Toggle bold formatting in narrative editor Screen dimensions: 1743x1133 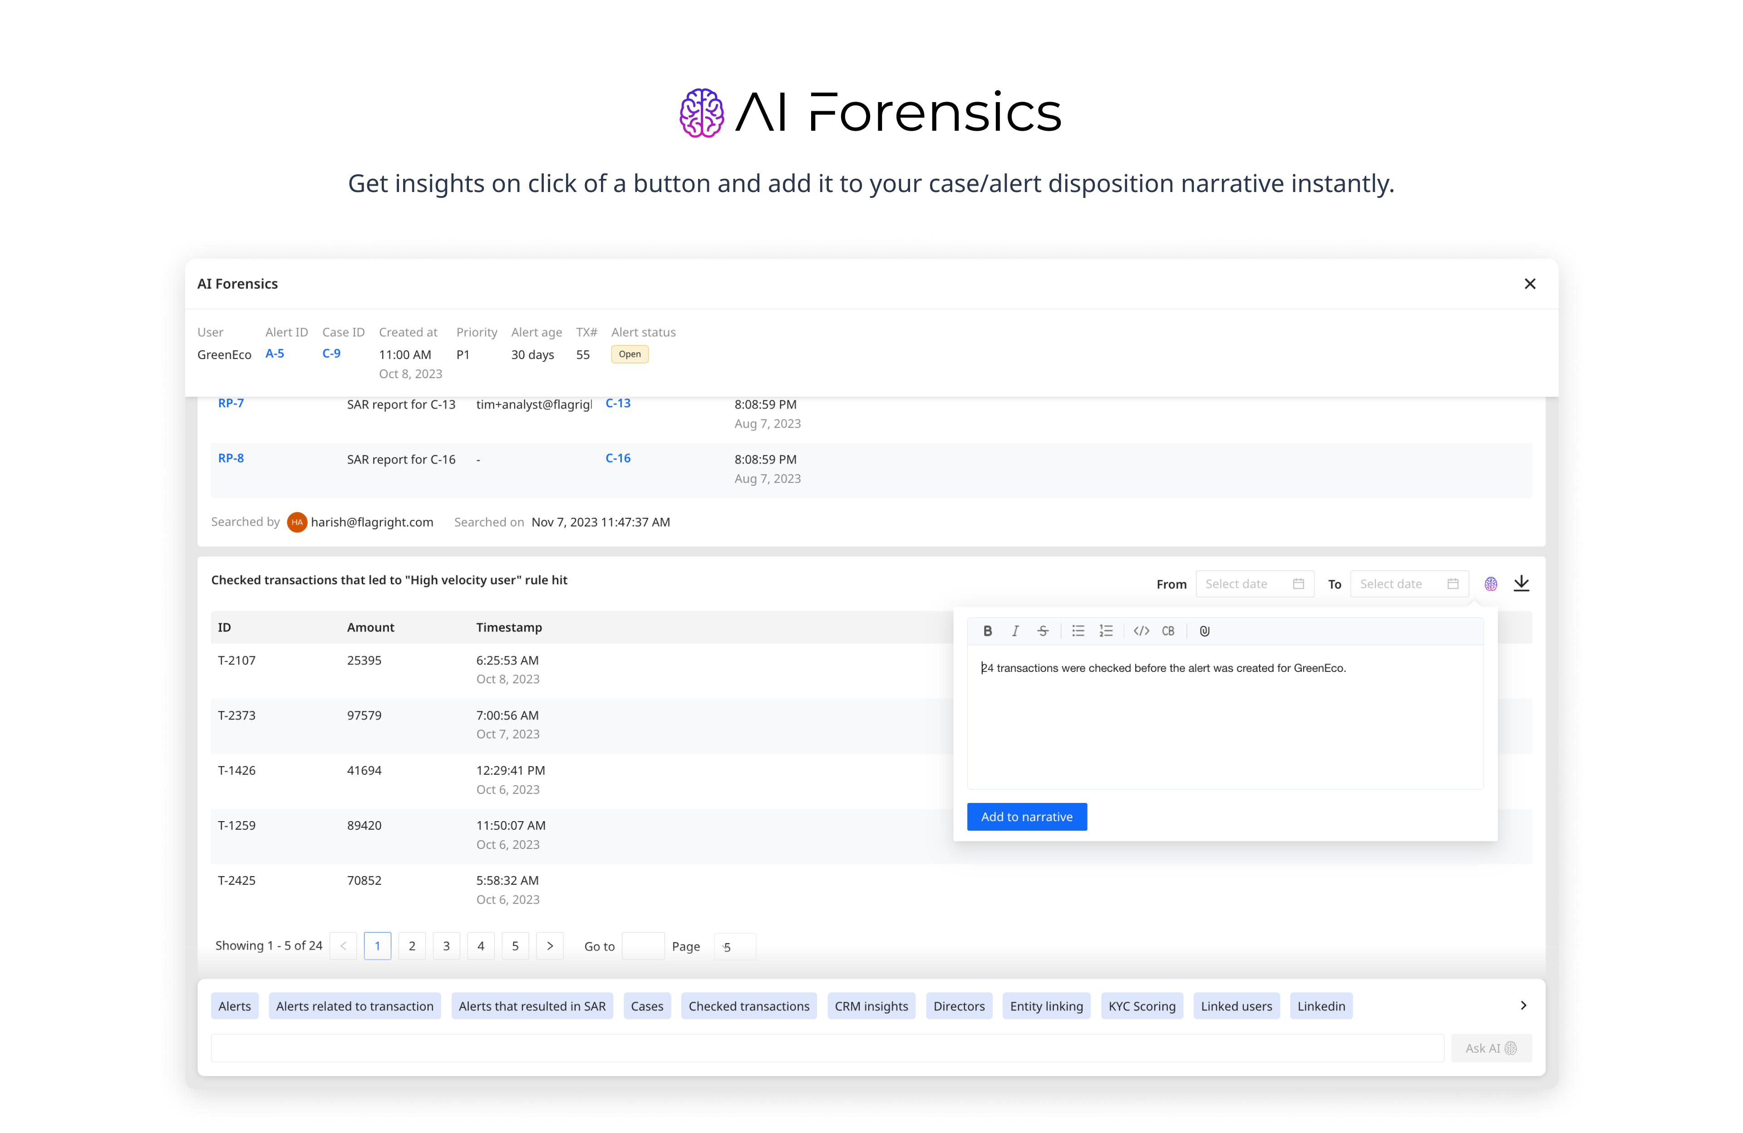(987, 631)
